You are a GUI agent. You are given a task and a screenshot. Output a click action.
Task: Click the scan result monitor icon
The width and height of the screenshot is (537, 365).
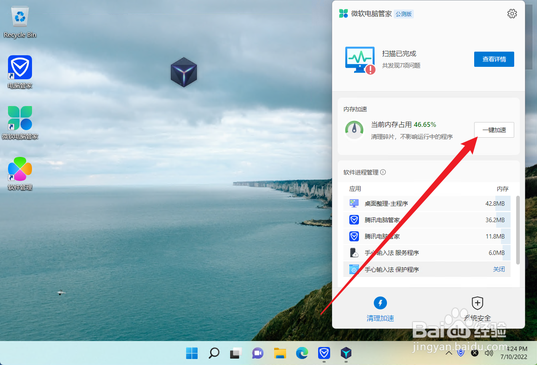(360, 60)
